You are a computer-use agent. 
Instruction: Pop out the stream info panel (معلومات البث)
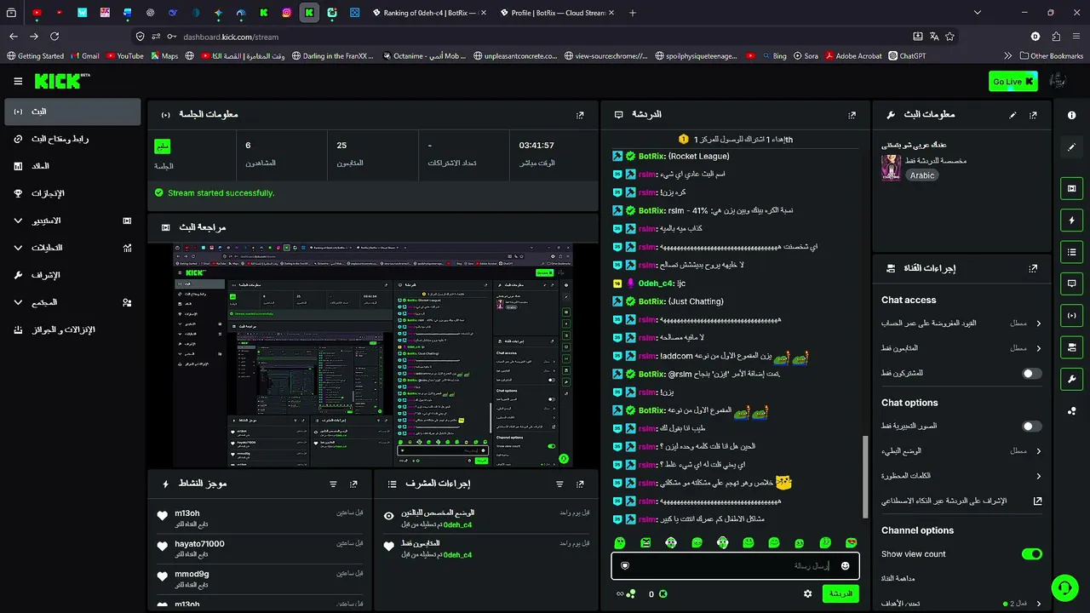coord(1033,114)
